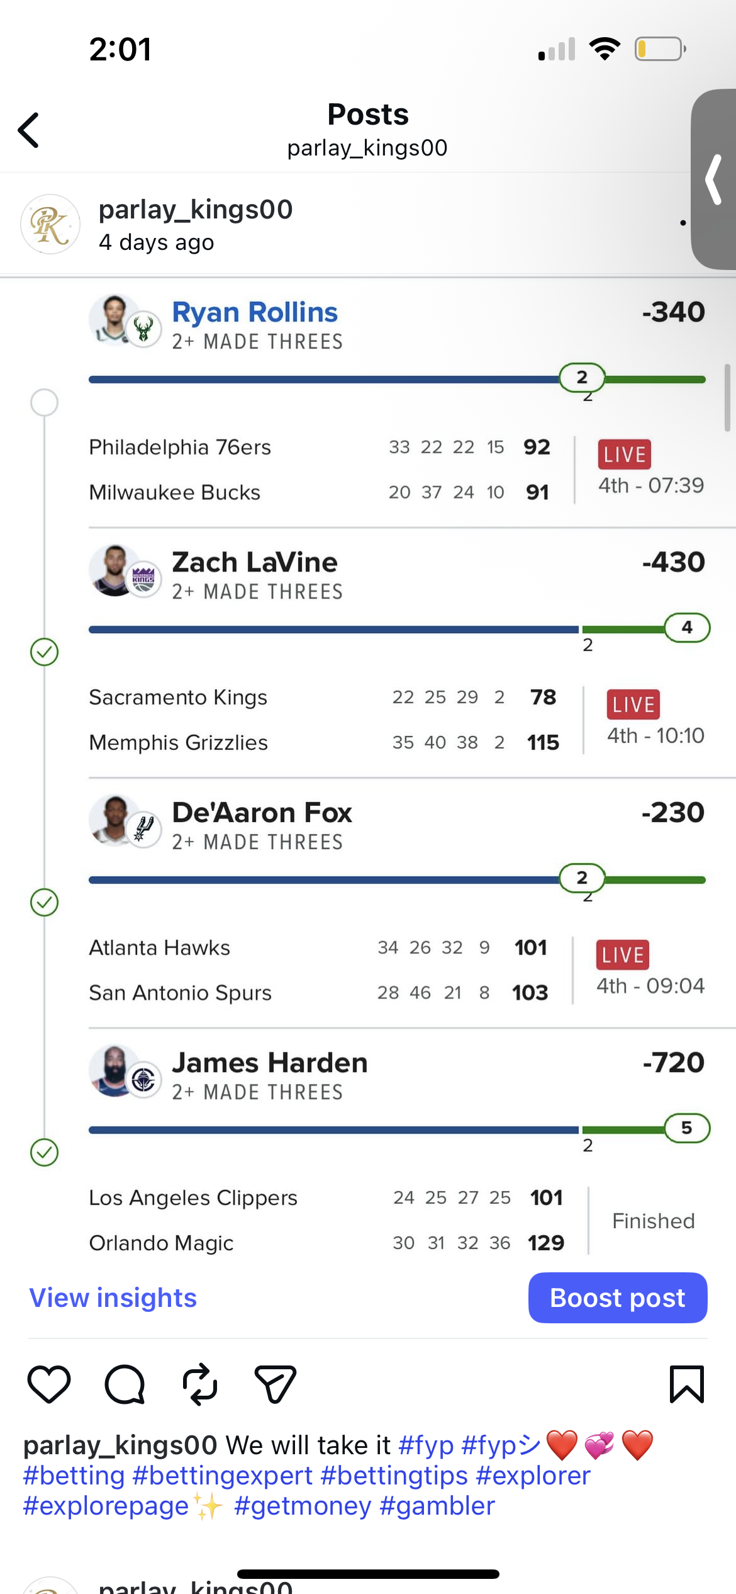Viewport: 736px width, 1594px height.
Task: Tap the repost arrows icon
Action: click(200, 1384)
